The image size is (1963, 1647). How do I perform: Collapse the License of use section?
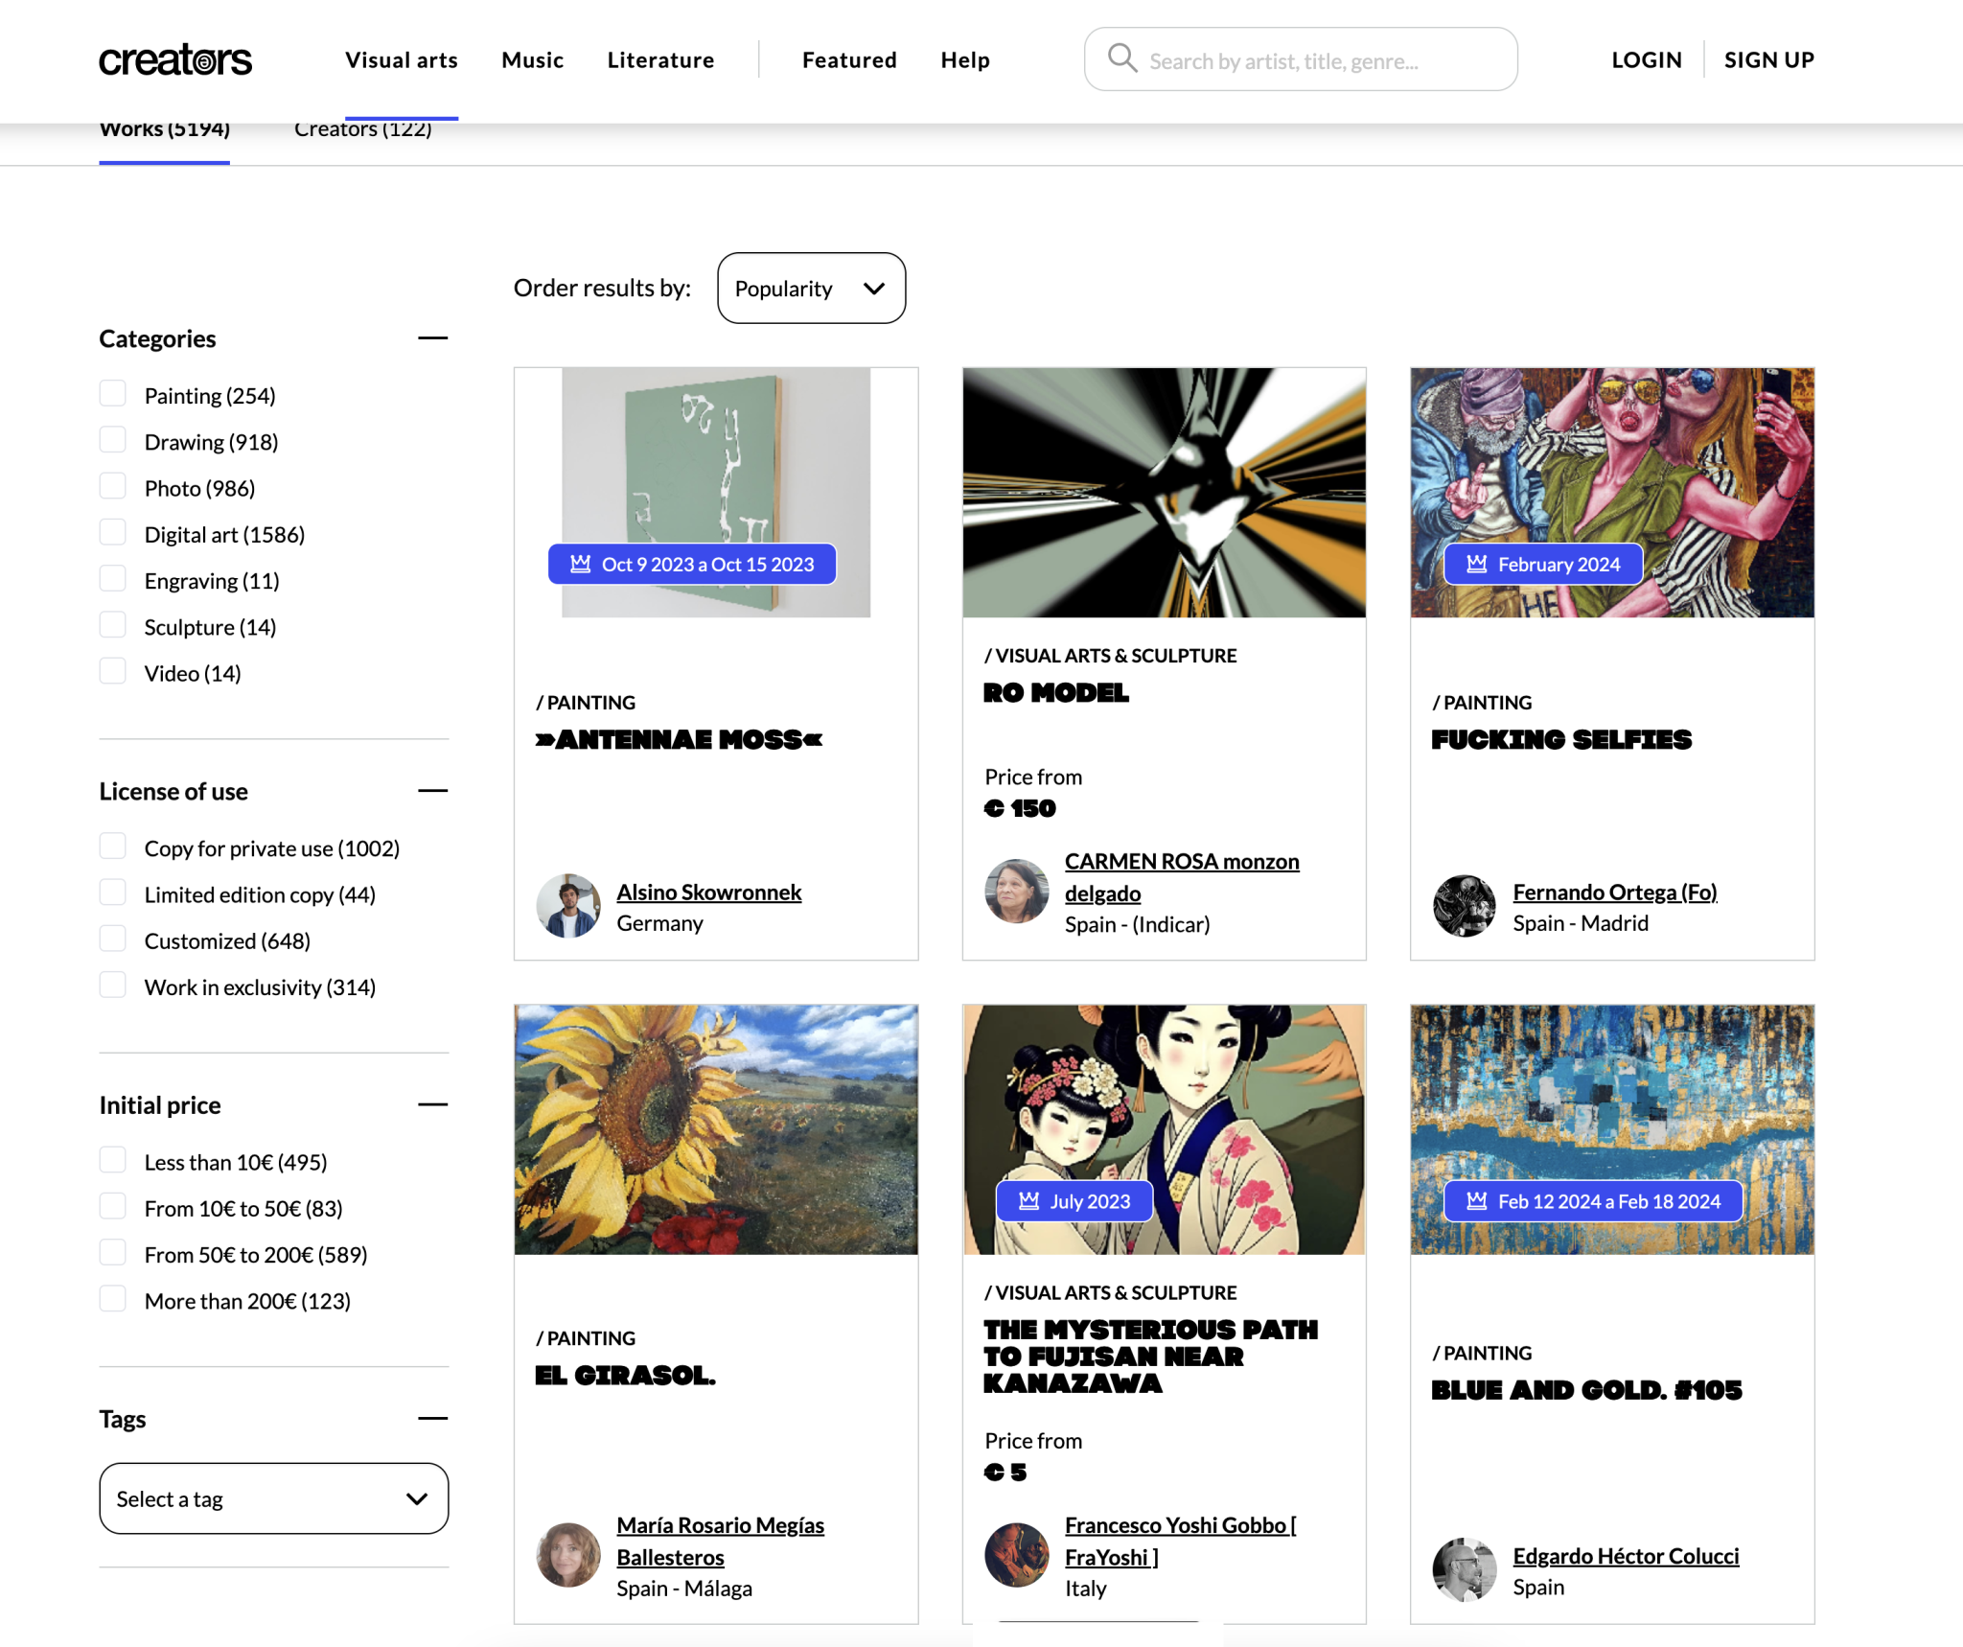(x=433, y=790)
